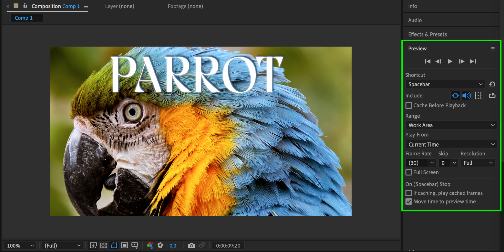
Task: Take a snapshot with the camera icon
Action: (x=191, y=245)
